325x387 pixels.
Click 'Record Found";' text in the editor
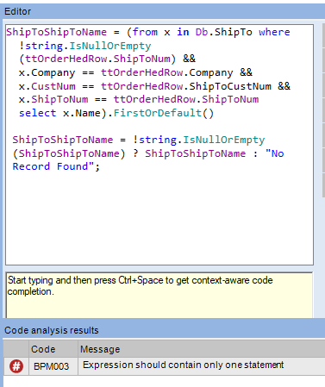point(56,166)
